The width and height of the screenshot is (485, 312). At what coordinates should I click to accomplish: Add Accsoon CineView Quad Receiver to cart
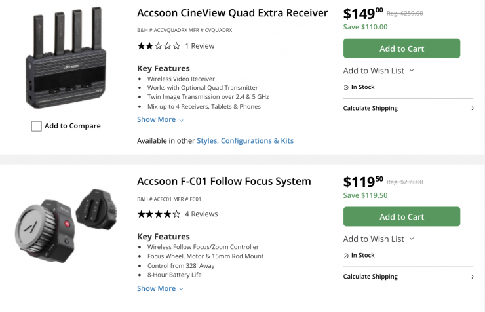(x=401, y=49)
